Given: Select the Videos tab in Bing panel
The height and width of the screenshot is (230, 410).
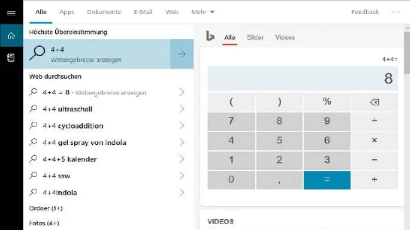Looking at the screenshot, I should (285, 38).
